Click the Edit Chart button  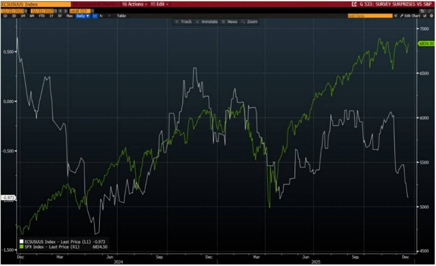410,16
